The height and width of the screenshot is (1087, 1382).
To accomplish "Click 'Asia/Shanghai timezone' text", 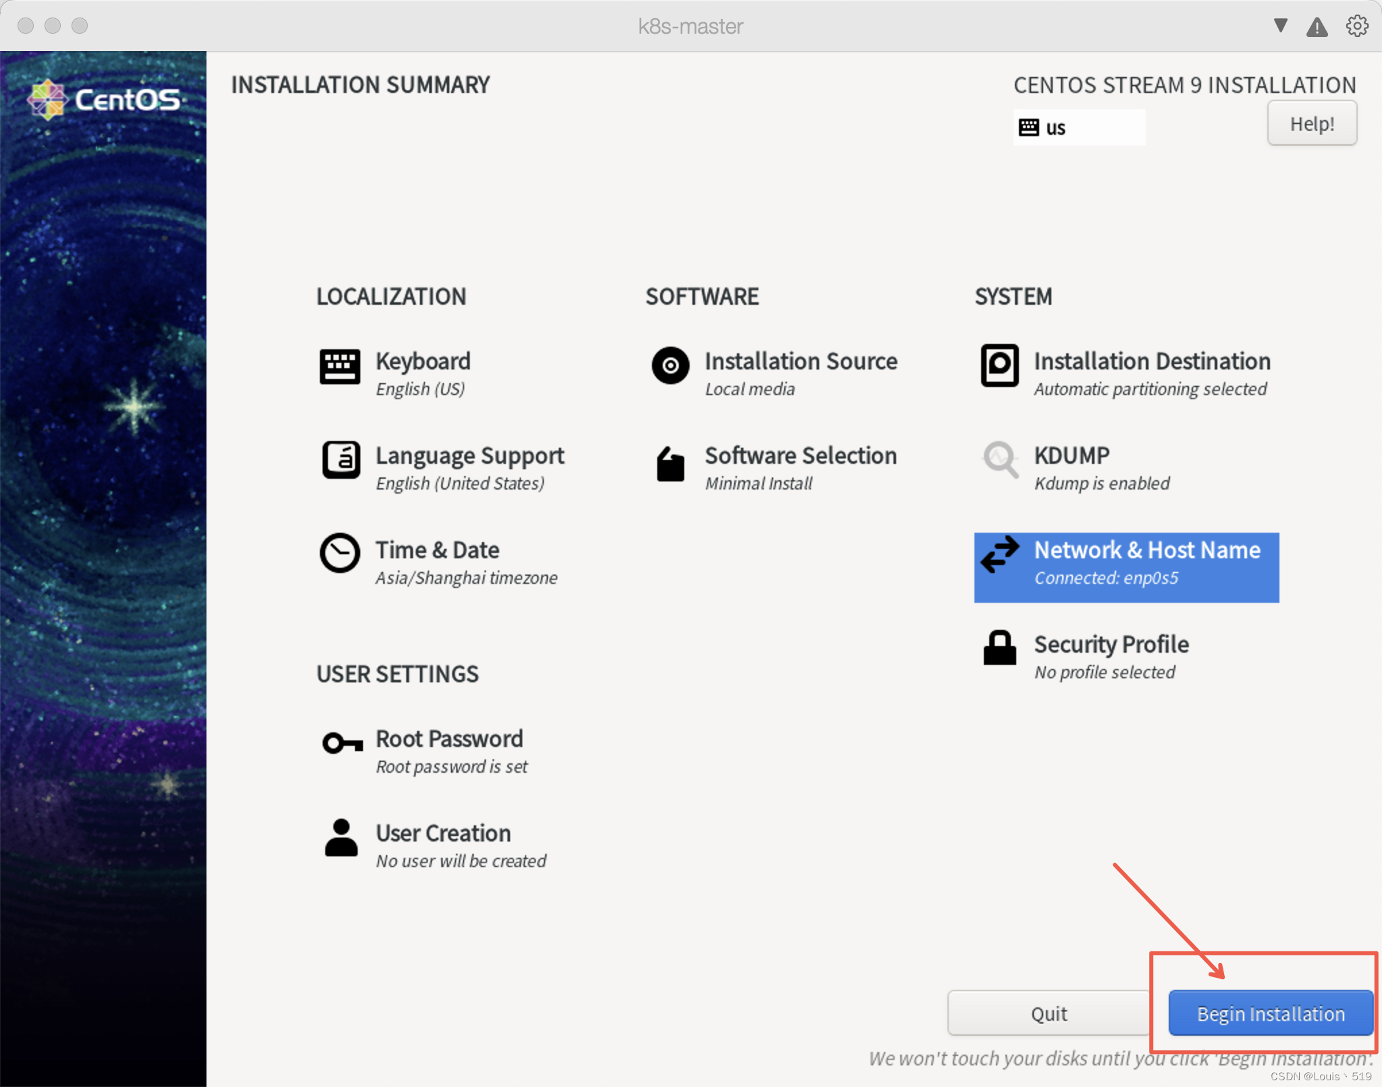I will click(466, 578).
